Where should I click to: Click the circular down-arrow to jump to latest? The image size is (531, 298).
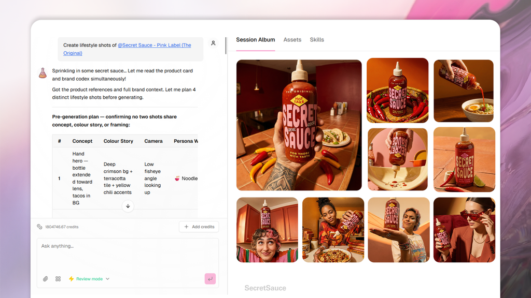pos(128,206)
